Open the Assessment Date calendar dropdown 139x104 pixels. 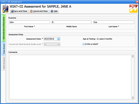[59, 39]
